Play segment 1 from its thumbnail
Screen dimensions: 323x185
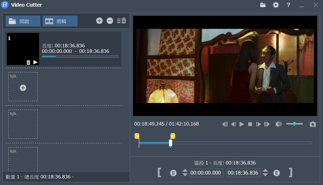coord(35,62)
